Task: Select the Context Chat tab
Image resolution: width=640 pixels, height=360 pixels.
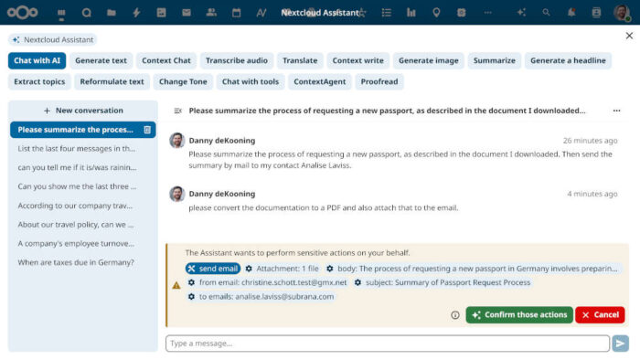Action: coord(166,60)
